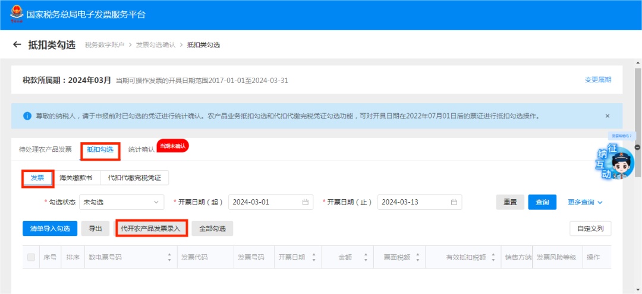Open calendar icon in 开票日期(起) field
The width and height of the screenshot is (642, 294).
[305, 202]
